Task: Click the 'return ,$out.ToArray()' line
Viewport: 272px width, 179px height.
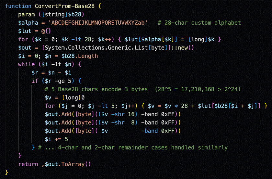Action: coord(54,164)
